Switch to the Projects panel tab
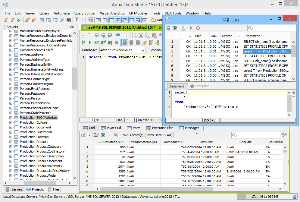This screenshot has height=202, width=300. click(x=35, y=189)
